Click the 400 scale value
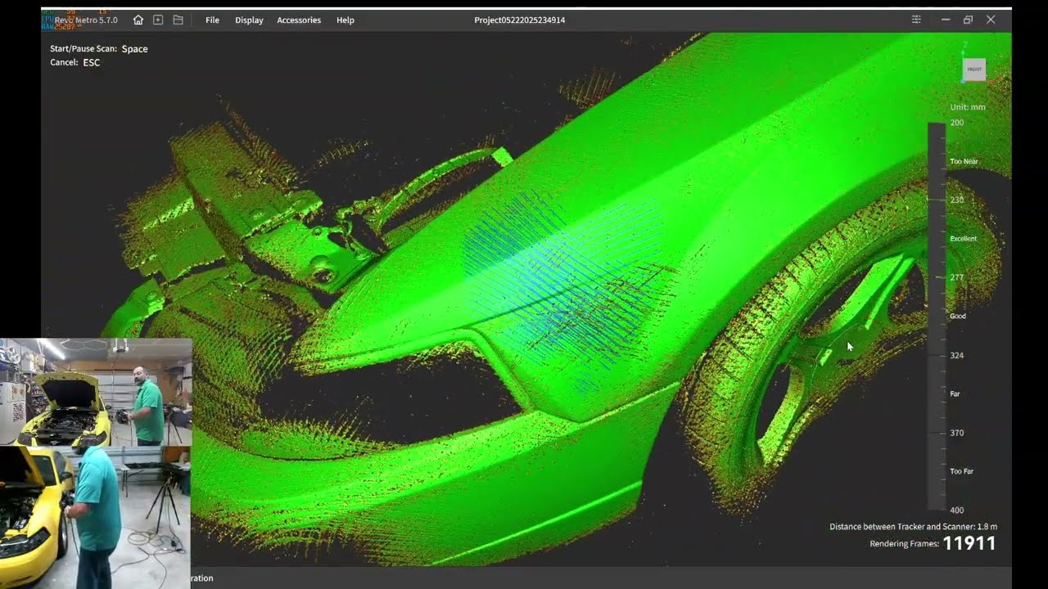 [956, 510]
